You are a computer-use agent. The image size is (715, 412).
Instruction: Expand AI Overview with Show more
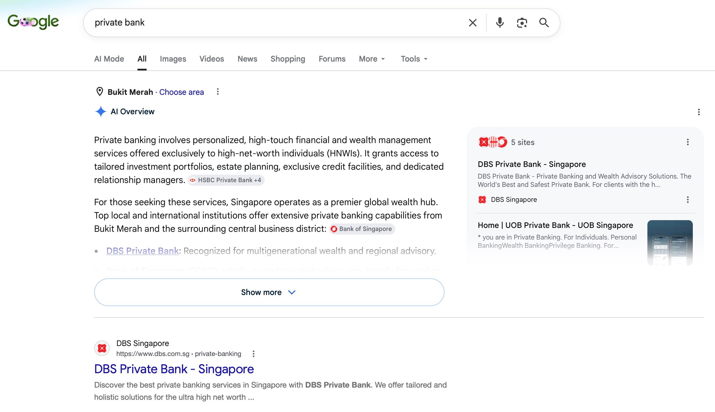click(269, 292)
